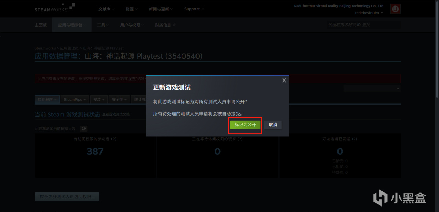Select the 应用与程序包 tab
Viewport: 439px width, 212px height.
(x=72, y=25)
